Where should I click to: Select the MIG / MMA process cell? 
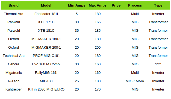click(135, 81)
